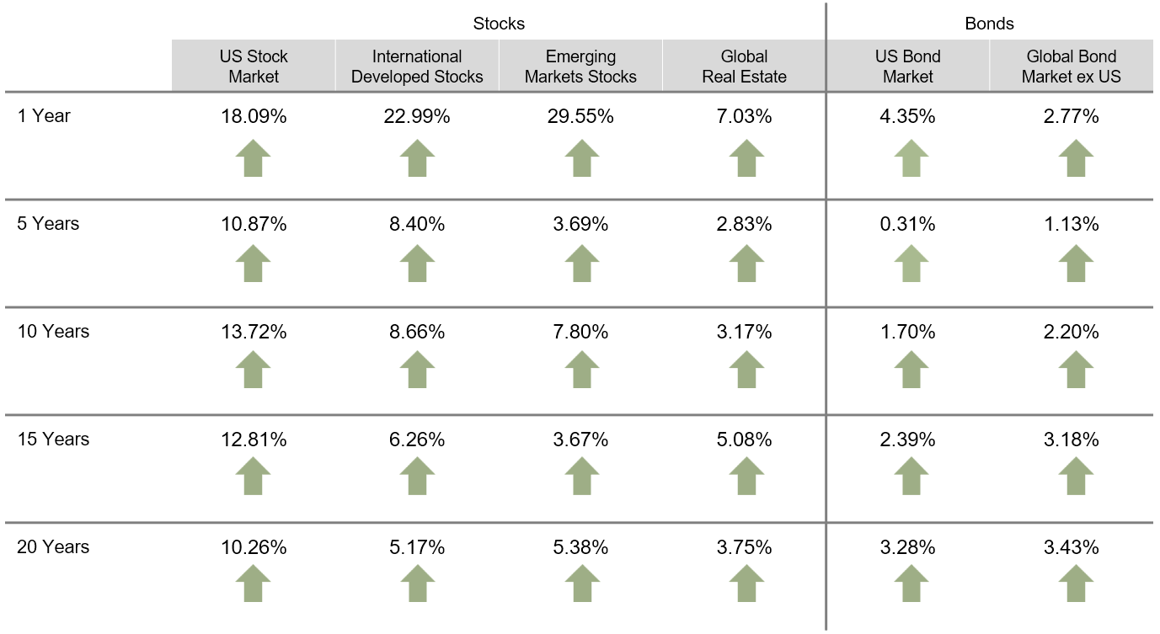Screen dimensions: 1160x634
Task: Select the US Stock Market column header
Action: (253, 67)
